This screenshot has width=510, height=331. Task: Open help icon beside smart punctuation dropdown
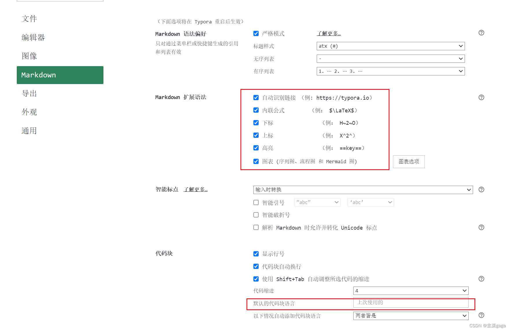481,189
